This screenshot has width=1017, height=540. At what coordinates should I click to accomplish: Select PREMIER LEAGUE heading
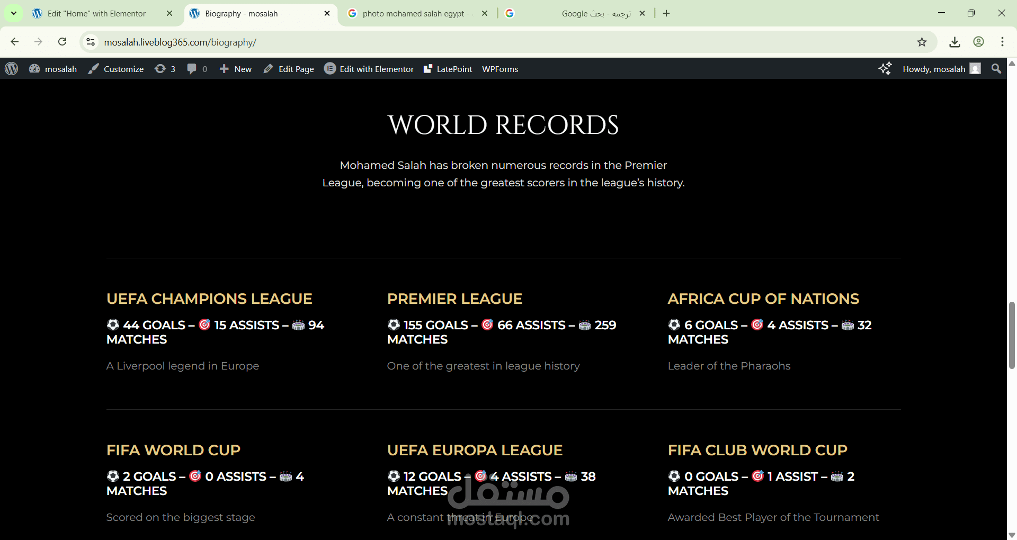pos(454,299)
